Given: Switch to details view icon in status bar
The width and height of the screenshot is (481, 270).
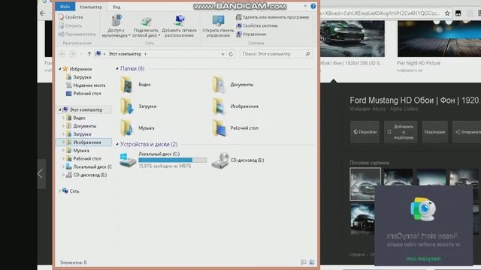Looking at the screenshot, I should click(x=304, y=262).
